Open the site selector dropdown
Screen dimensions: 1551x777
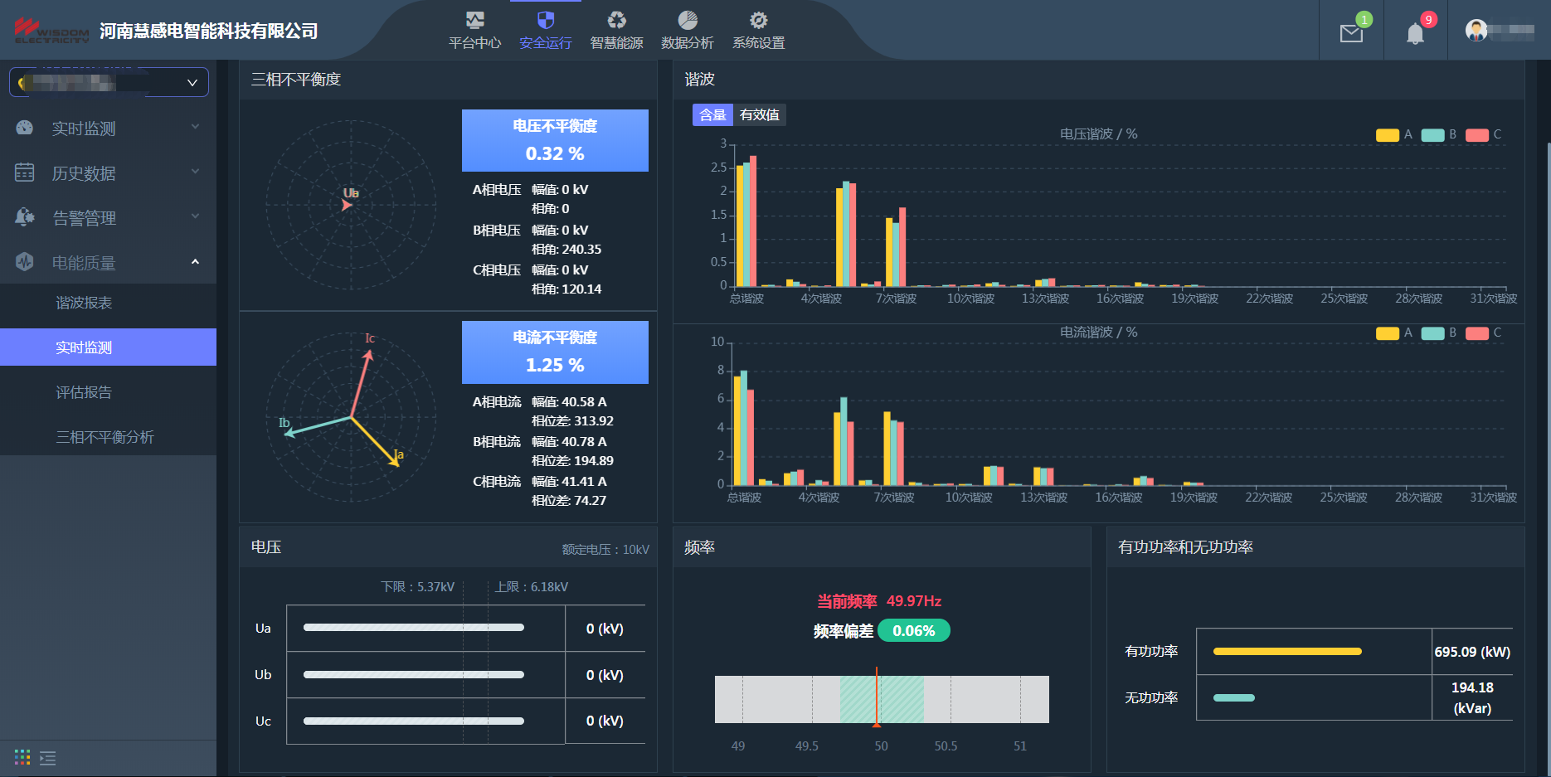pyautogui.click(x=109, y=82)
